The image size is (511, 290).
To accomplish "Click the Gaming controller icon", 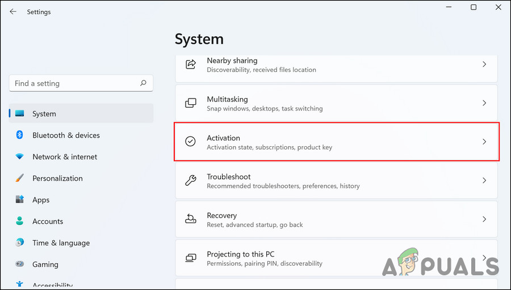I will [19, 264].
